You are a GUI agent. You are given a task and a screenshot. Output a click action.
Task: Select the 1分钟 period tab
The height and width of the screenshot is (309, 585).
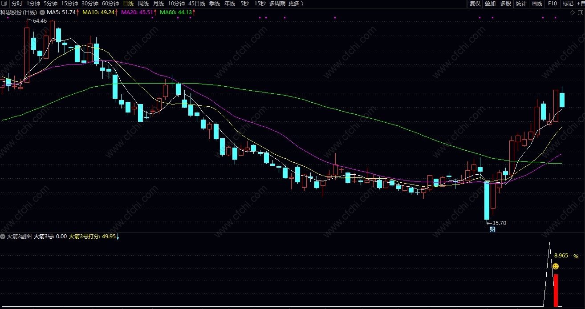33,4
